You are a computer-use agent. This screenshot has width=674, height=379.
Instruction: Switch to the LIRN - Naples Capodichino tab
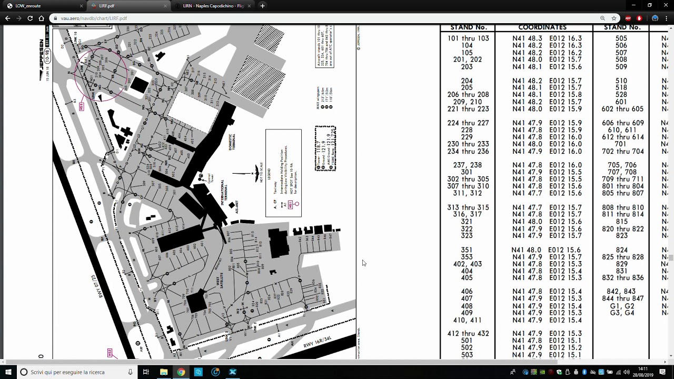(x=213, y=6)
